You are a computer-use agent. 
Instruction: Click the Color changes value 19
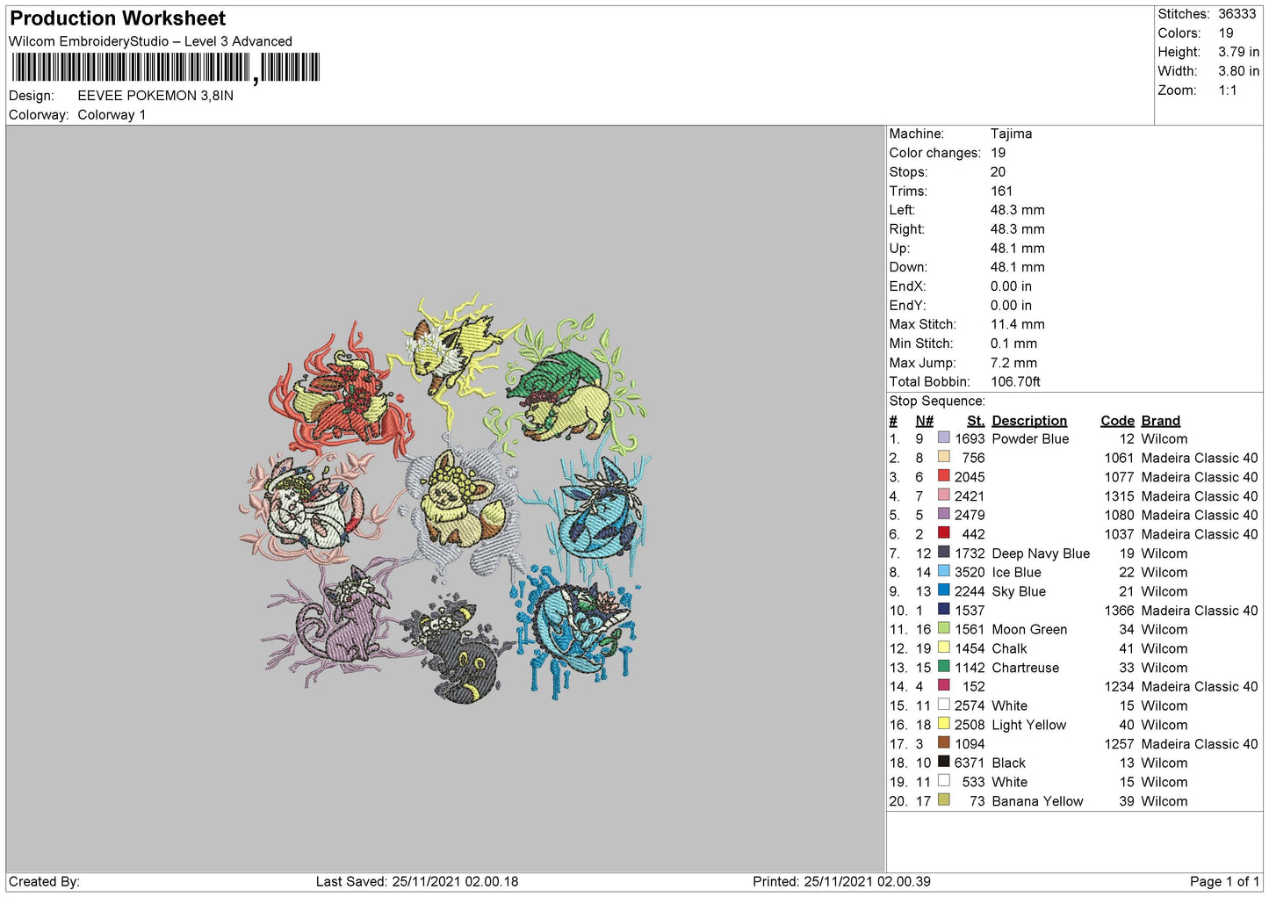(x=998, y=153)
